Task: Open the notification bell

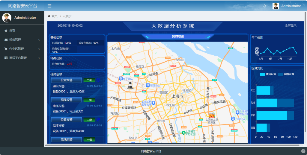Action: point(265,6)
